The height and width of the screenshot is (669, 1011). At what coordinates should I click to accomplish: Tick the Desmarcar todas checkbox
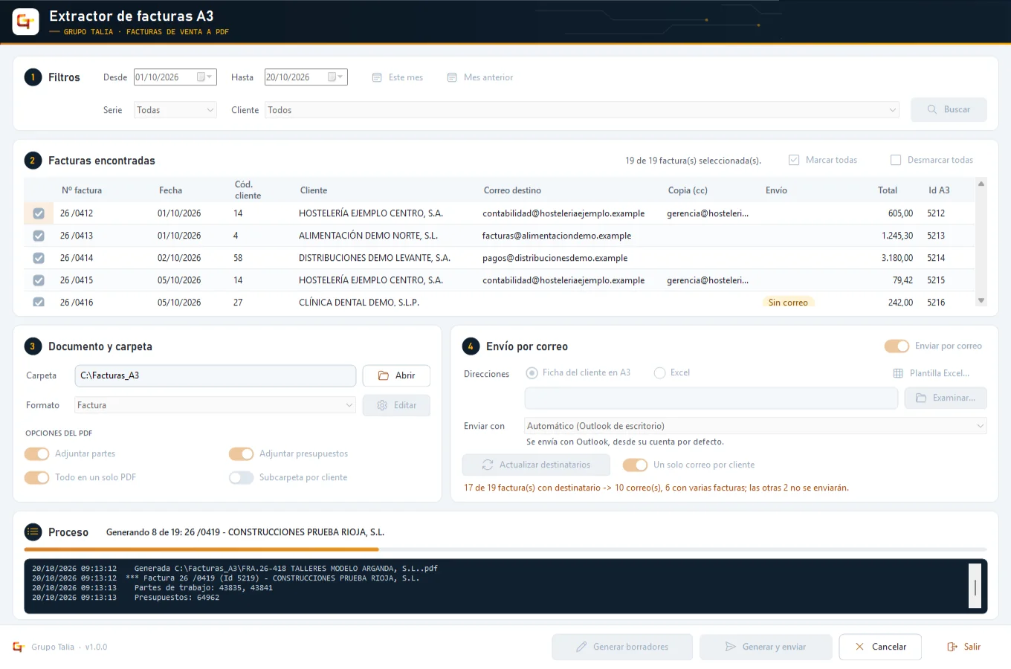896,160
